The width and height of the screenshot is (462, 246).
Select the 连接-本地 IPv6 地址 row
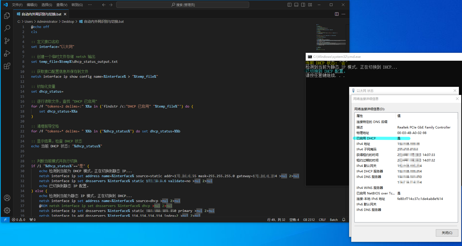coord(406,199)
